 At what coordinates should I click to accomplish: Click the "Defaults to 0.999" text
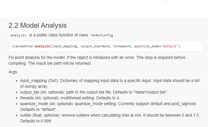tap(36, 121)
